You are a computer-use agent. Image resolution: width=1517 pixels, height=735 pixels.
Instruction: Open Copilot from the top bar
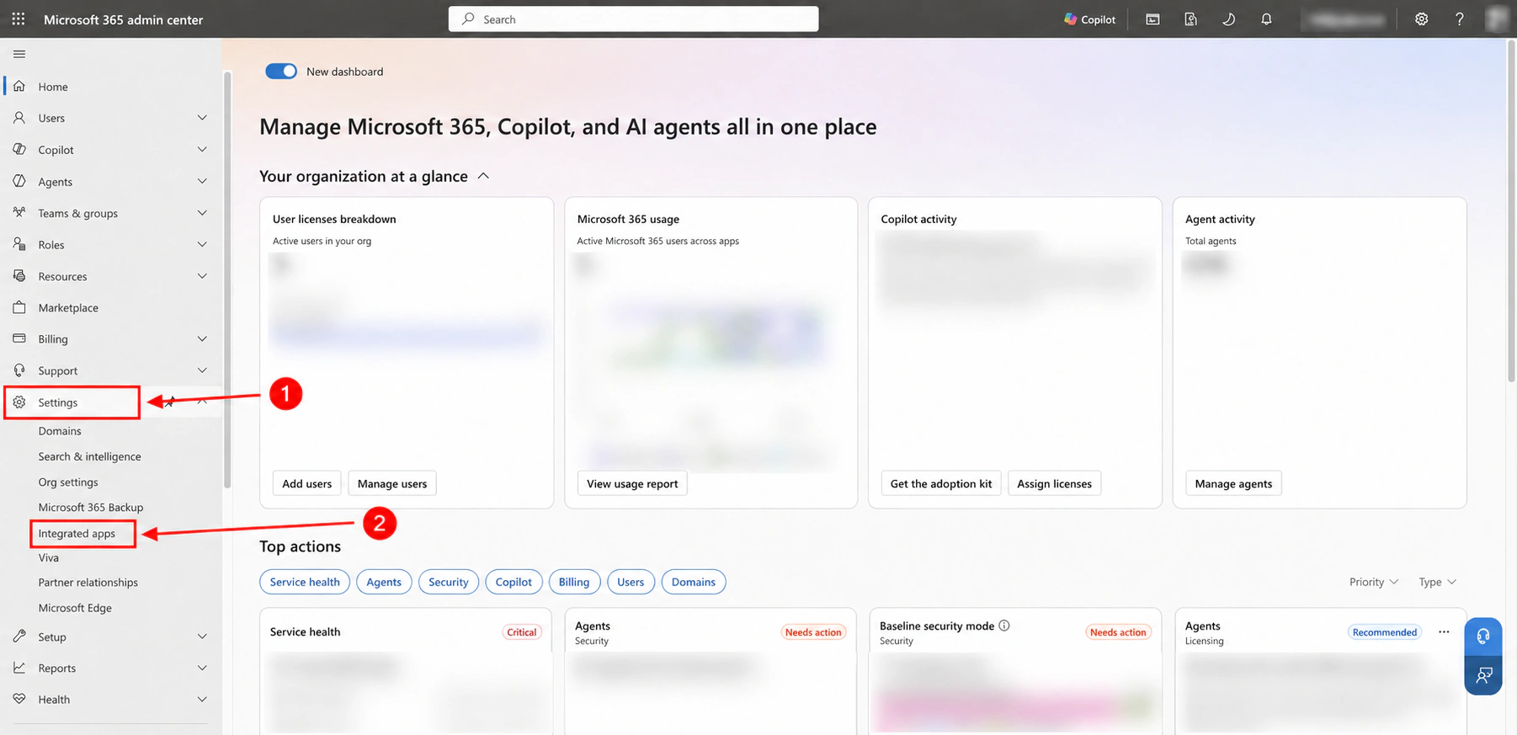[x=1089, y=19]
